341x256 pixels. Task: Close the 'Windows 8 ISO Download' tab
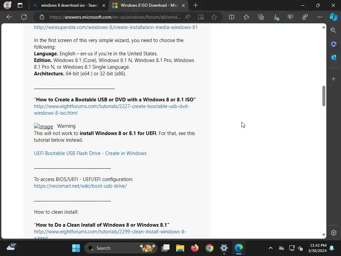coord(183,5)
